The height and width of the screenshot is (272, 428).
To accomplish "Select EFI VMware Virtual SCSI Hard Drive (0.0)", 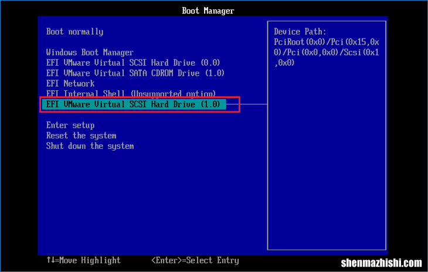I will coord(133,63).
